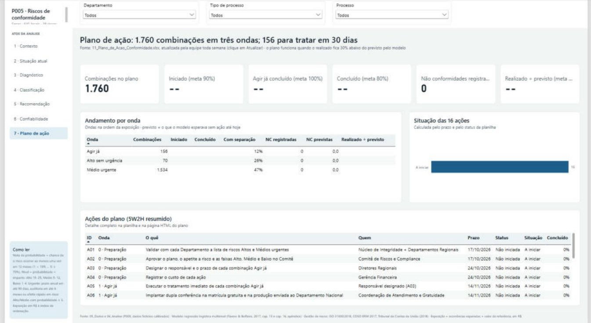Screen dimensions: 591x323
Task: Sort actions table by O quê column
Action: 152,238
